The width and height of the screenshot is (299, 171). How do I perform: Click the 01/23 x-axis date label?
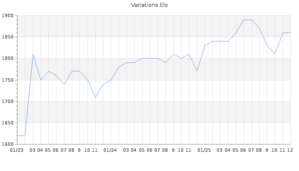(17, 150)
